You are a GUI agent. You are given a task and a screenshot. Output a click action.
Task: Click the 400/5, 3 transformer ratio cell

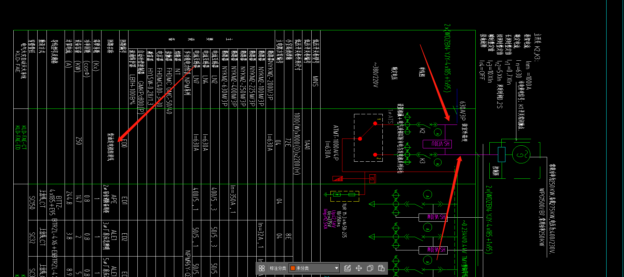[x=214, y=199]
